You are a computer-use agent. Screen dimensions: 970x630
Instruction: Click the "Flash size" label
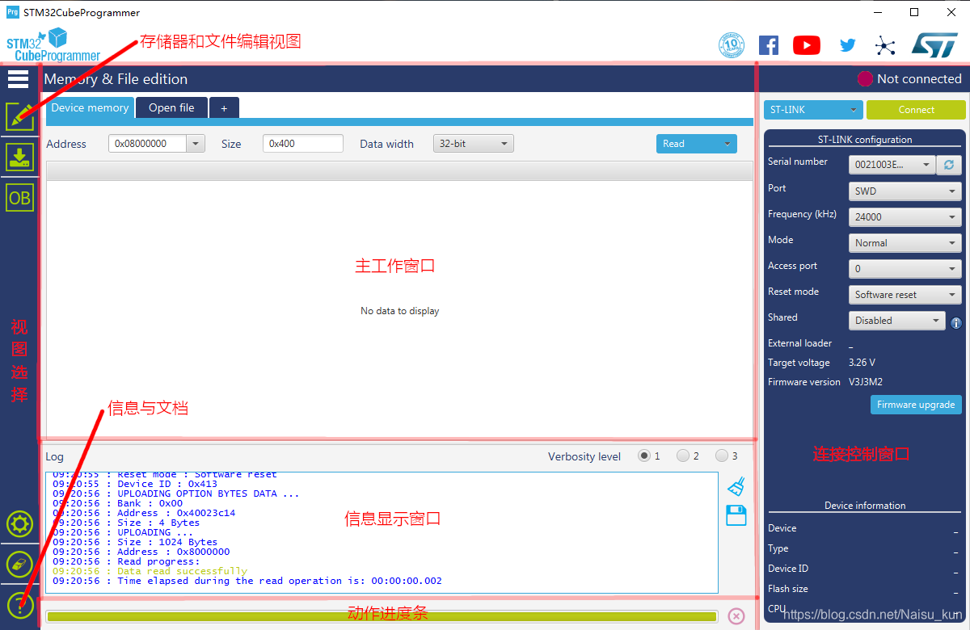click(x=787, y=589)
